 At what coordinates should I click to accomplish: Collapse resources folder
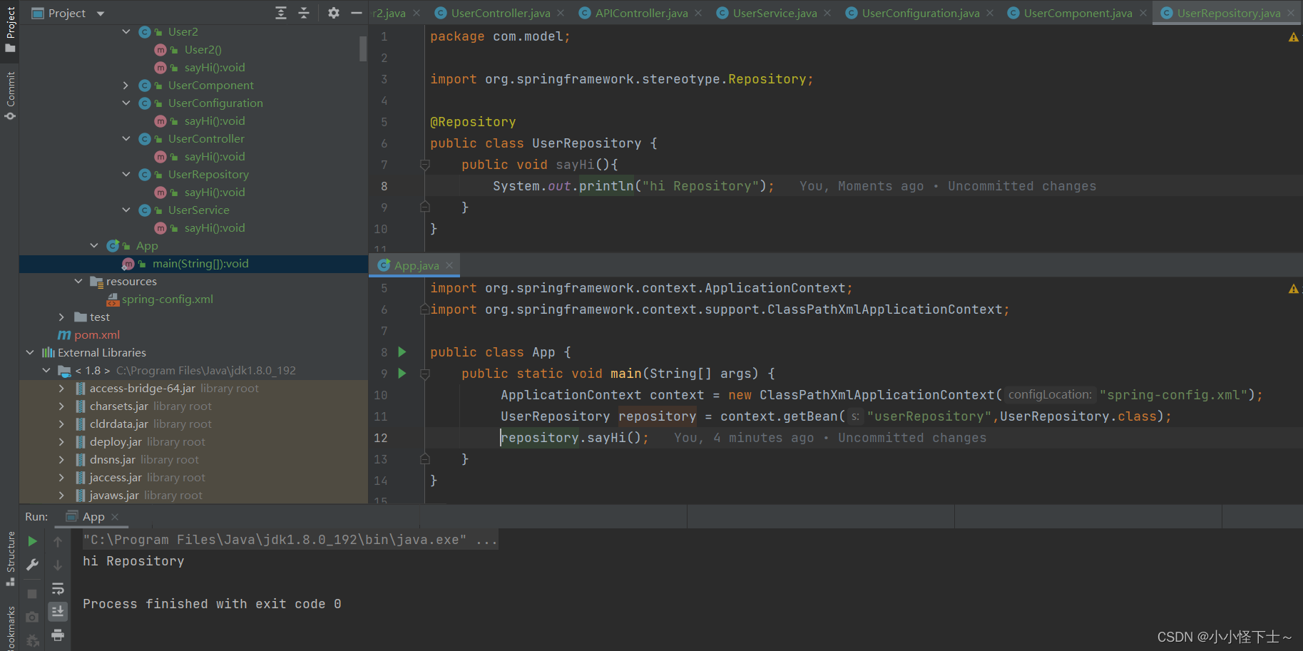78,281
